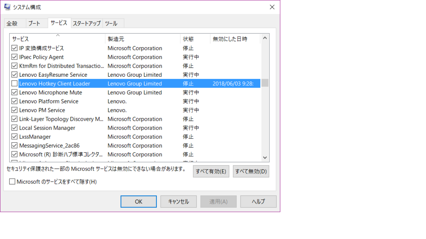Toggle KtmRm for Distributed Transaction checkbox

(x=15, y=66)
